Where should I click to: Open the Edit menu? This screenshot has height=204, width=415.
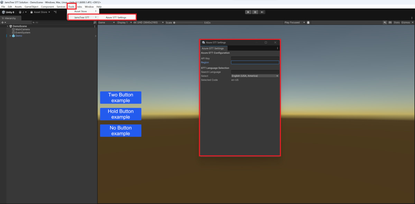(10, 7)
